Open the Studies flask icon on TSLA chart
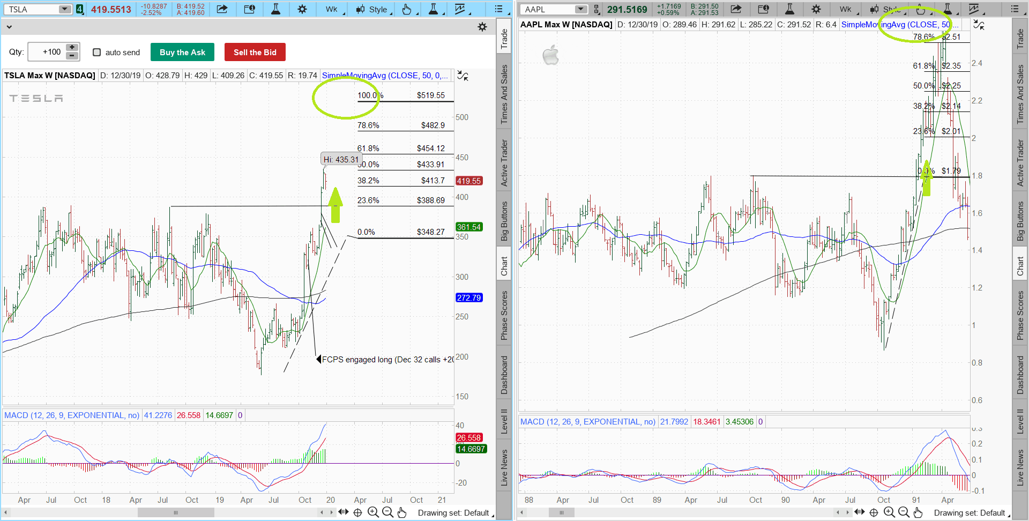 (x=275, y=9)
